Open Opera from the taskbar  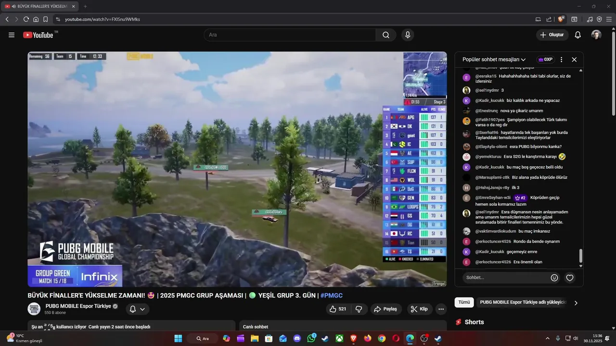point(396,338)
